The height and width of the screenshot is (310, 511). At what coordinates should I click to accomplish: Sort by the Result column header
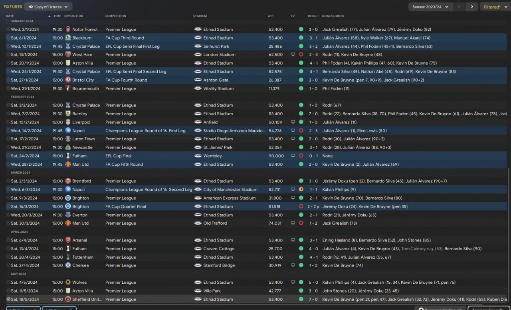point(313,16)
